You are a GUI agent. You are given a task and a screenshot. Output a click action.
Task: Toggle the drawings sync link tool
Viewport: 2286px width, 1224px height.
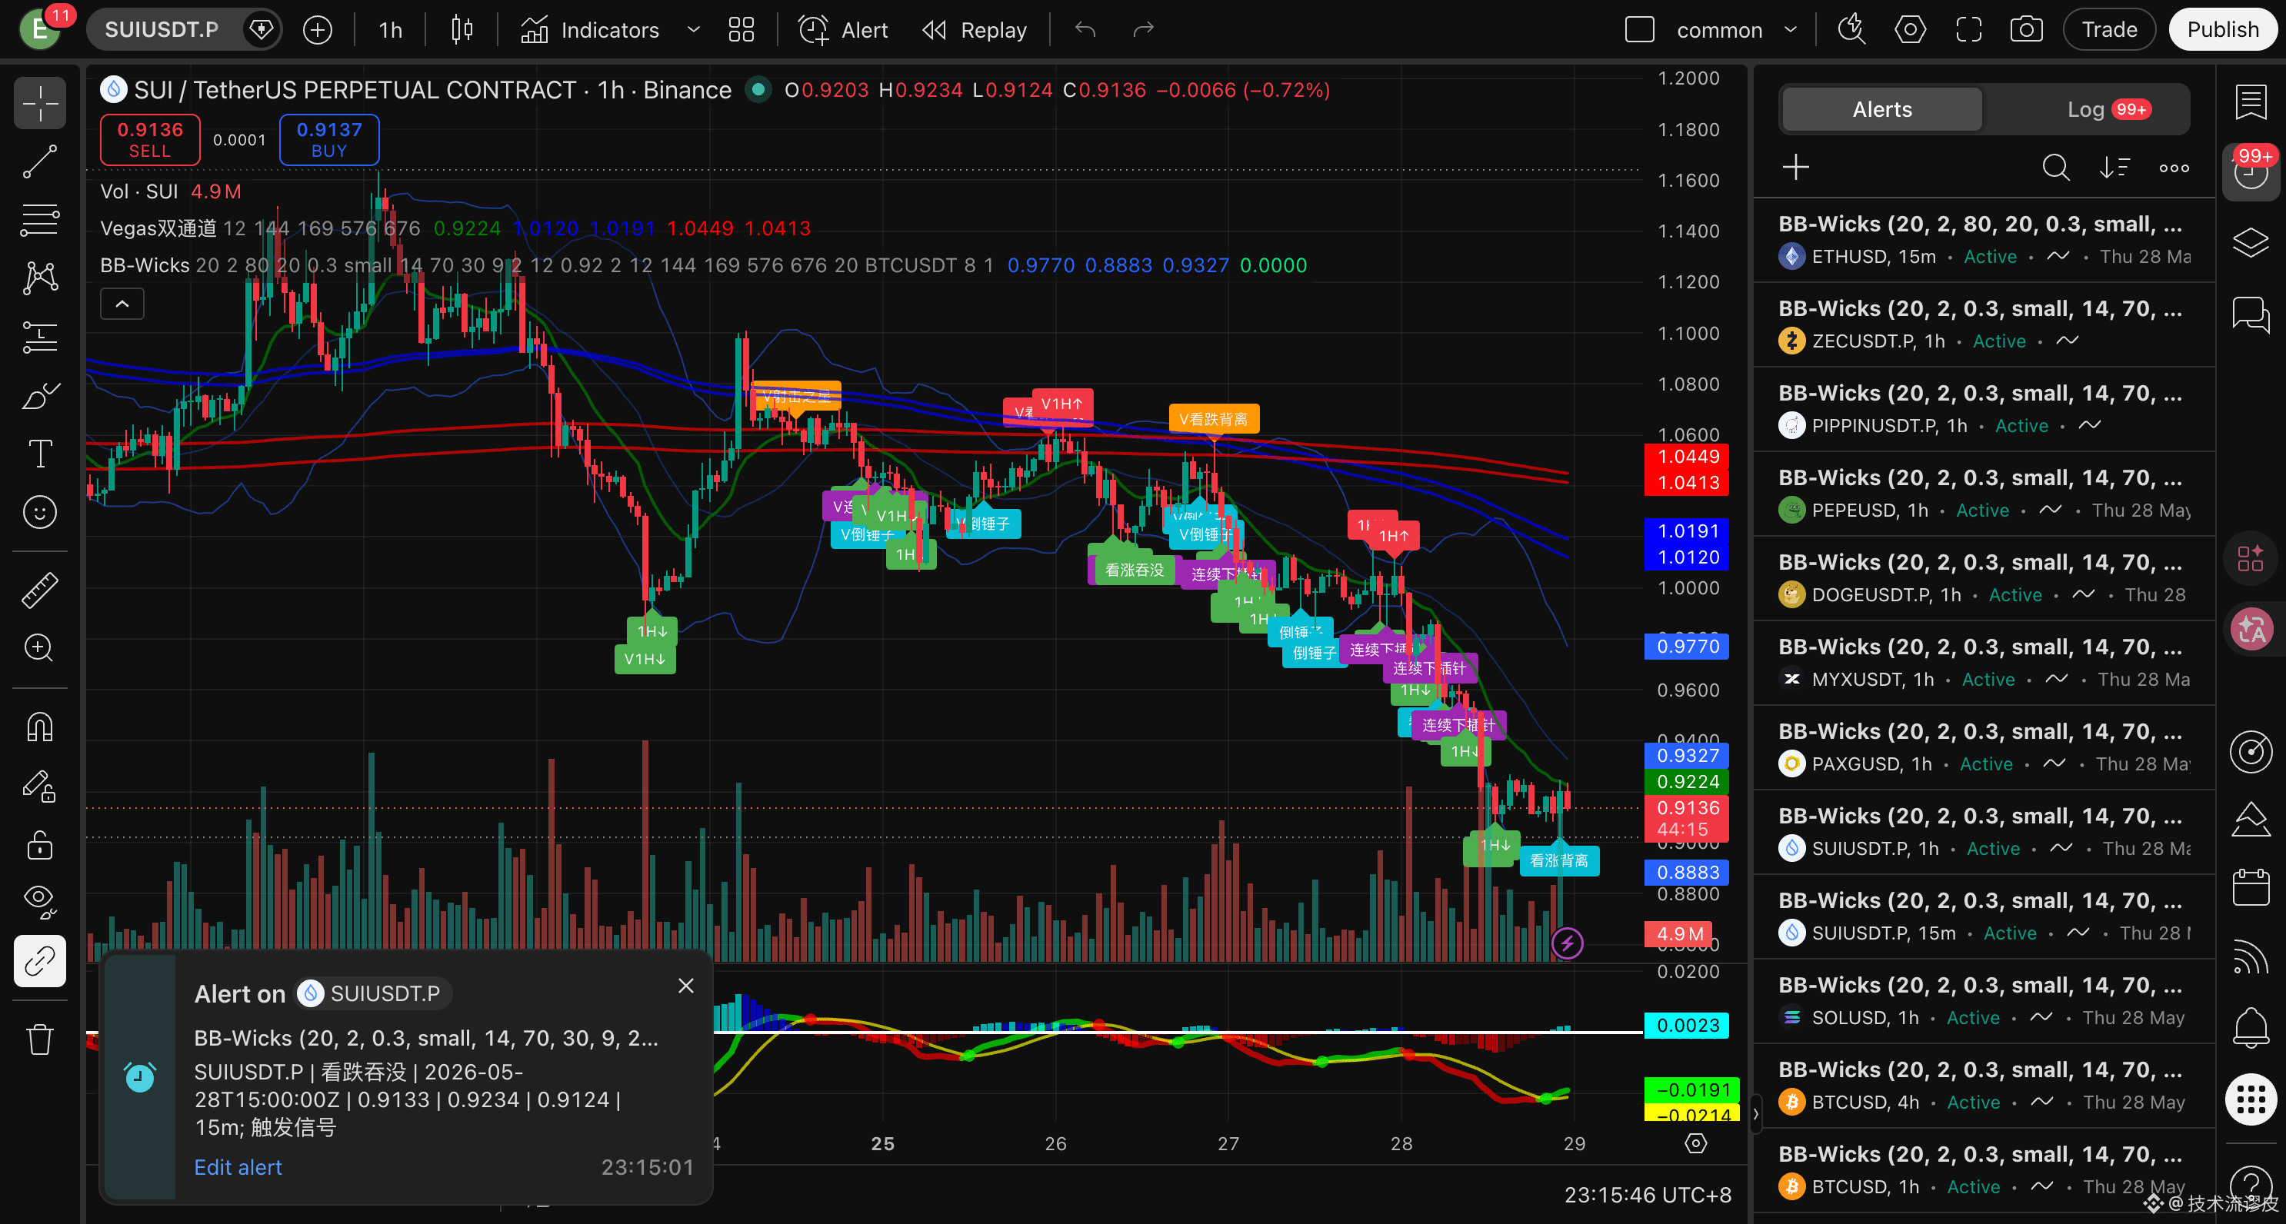point(40,960)
